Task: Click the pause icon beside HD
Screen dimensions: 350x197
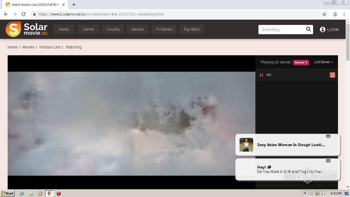Action: tap(261, 75)
